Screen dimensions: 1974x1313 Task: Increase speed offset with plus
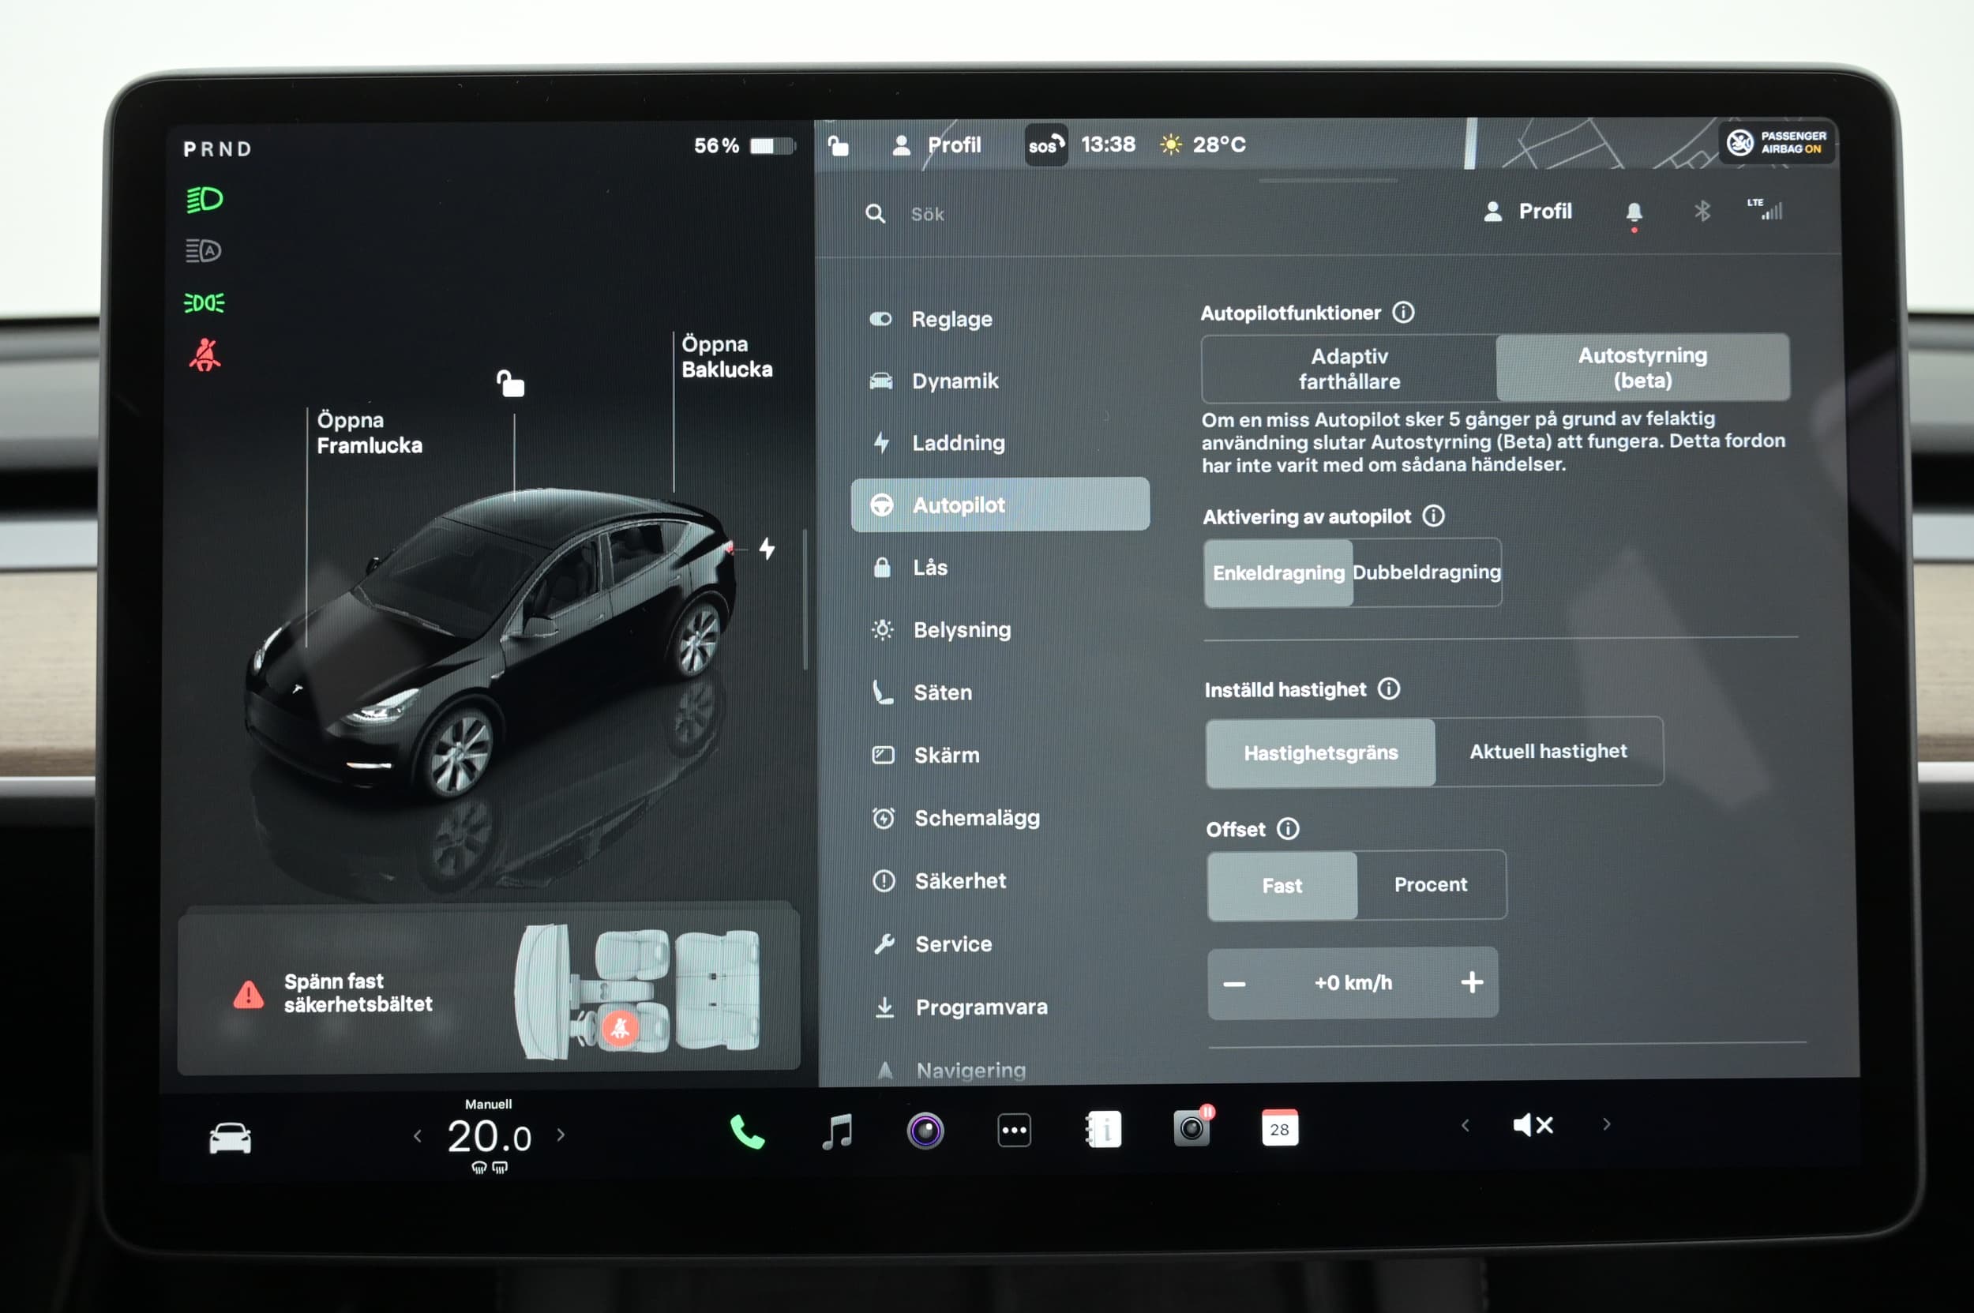click(1472, 982)
